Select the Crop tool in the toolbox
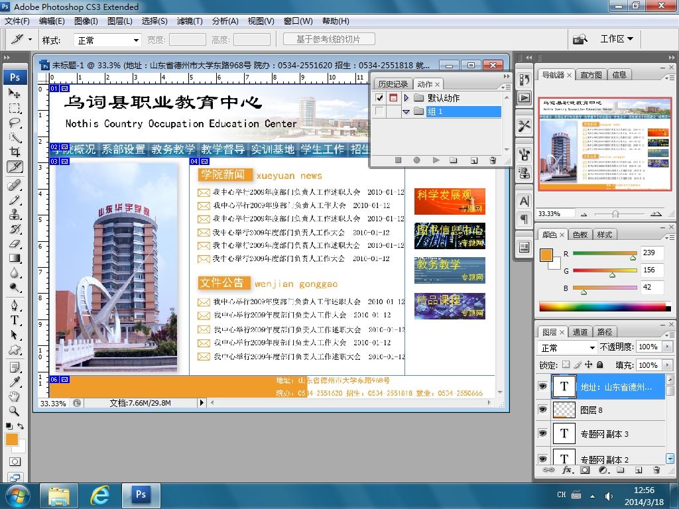The width and height of the screenshot is (679, 509). tap(15, 152)
